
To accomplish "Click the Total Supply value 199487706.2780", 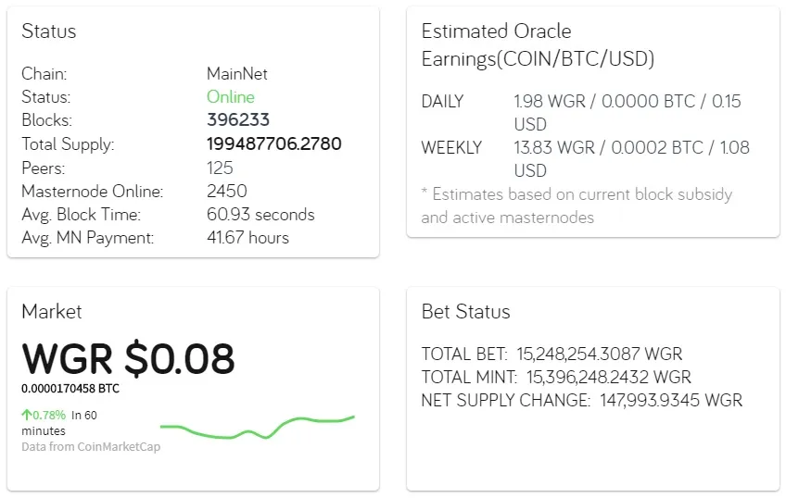I will [x=273, y=144].
